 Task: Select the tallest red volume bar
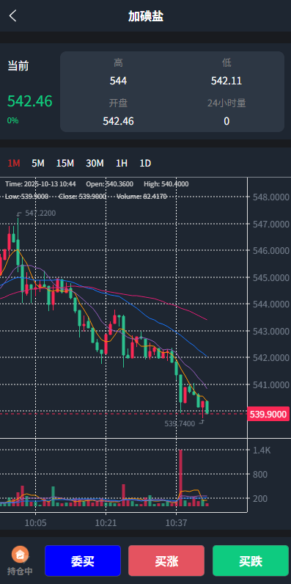tap(181, 478)
